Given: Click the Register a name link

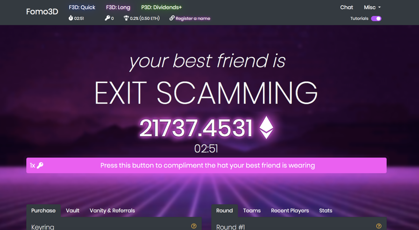Looking at the screenshot, I should tap(192, 18).
